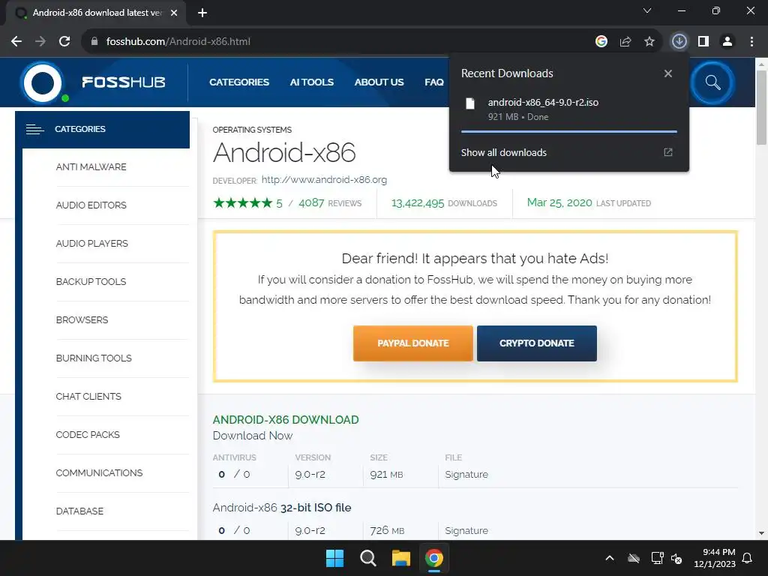768x576 pixels.
Task: Open the ABOUT US menu item
Action: (379, 82)
